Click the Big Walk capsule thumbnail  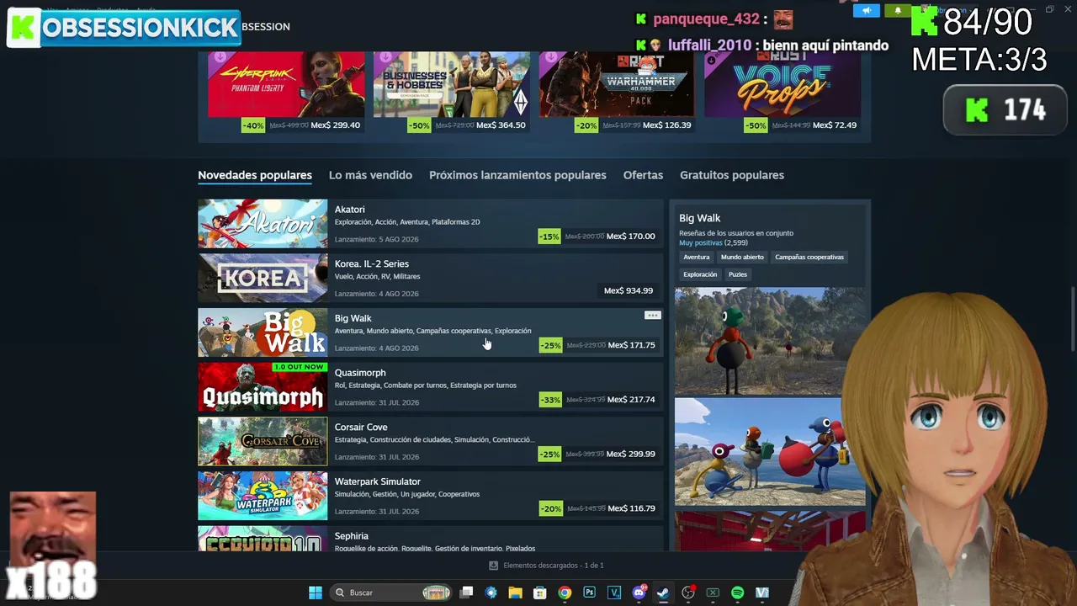coord(263,332)
